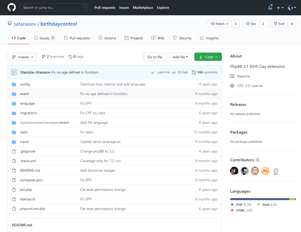The width and height of the screenshot is (301, 232).
Task: Click the orange M contributor avatar
Action: (x=265, y=171)
